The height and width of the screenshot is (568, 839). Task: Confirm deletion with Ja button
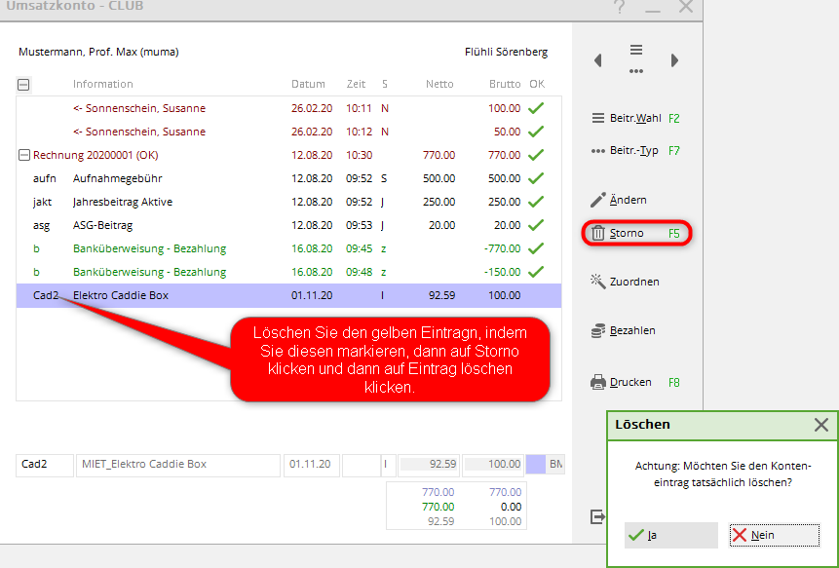pos(670,535)
